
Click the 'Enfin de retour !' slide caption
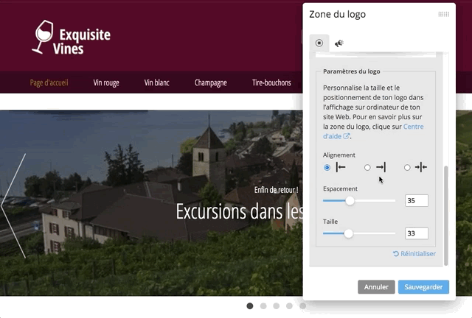click(x=277, y=190)
